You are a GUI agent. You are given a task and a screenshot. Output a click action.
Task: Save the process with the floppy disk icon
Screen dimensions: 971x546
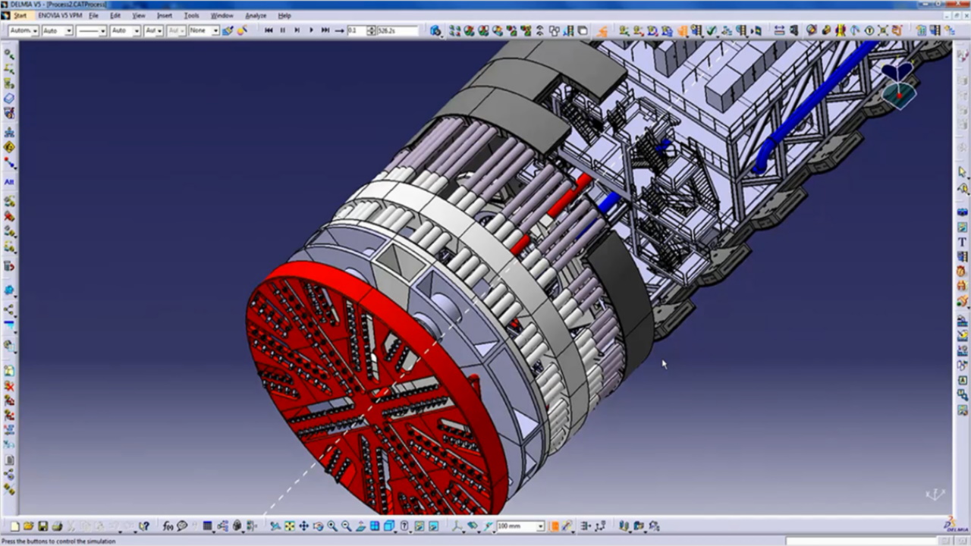click(x=43, y=526)
